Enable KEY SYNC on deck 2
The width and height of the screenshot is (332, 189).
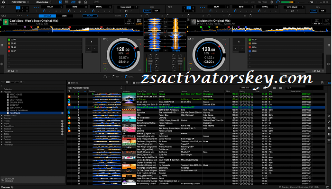click(x=316, y=22)
